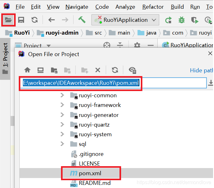Start debugging with the bug icon

tap(181, 20)
